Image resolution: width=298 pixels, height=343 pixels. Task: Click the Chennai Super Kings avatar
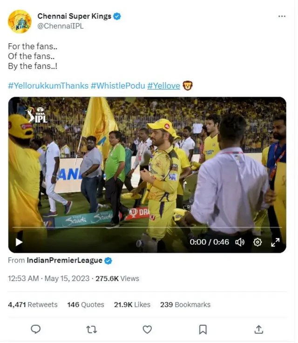tap(20, 21)
